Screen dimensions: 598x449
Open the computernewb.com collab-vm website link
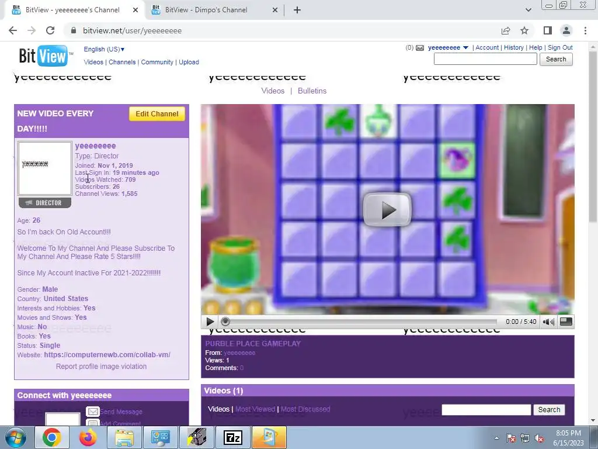click(x=107, y=355)
